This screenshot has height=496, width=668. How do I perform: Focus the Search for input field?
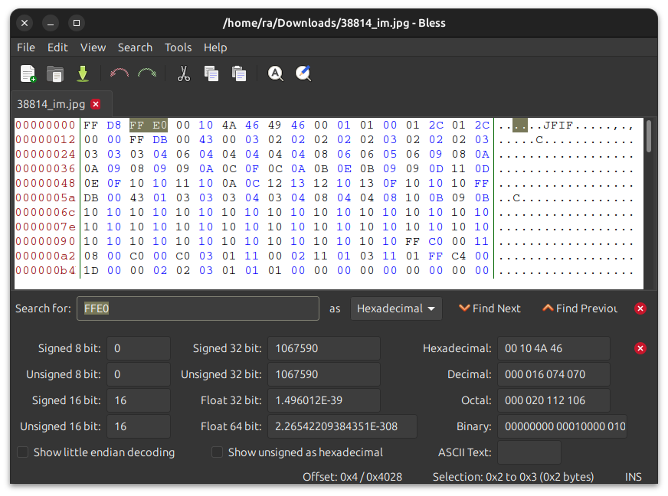(198, 308)
